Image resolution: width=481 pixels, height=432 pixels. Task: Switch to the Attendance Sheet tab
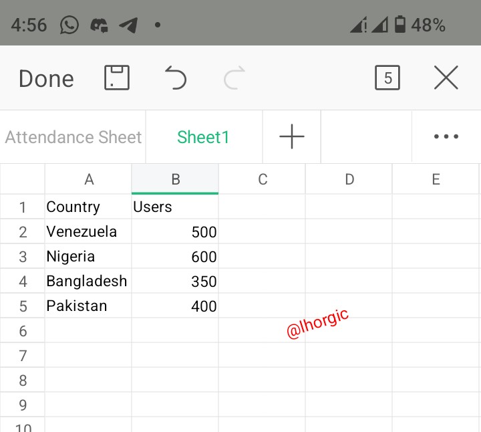73,137
